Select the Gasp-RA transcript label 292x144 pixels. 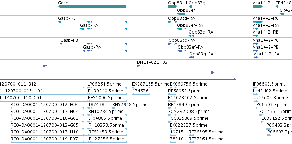point(89,25)
